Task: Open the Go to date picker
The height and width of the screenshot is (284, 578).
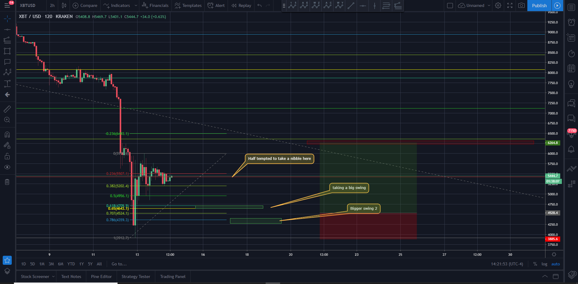Action: click(x=119, y=264)
